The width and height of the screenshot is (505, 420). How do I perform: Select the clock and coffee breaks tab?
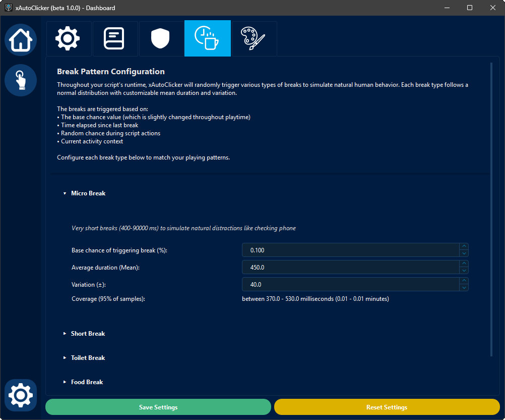pos(207,39)
